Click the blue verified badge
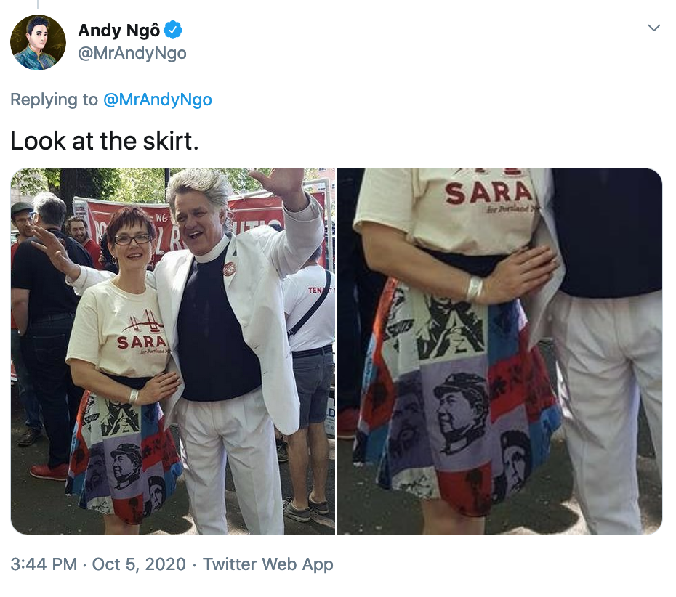Screen dimensions: 676x597 click(173, 30)
